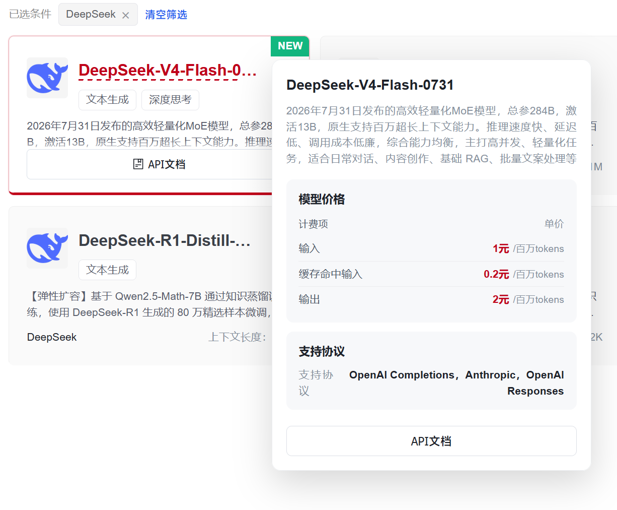Click the popup description starting 2026年7月31日
Image resolution: width=617 pixels, height=510 pixels.
pos(431,135)
